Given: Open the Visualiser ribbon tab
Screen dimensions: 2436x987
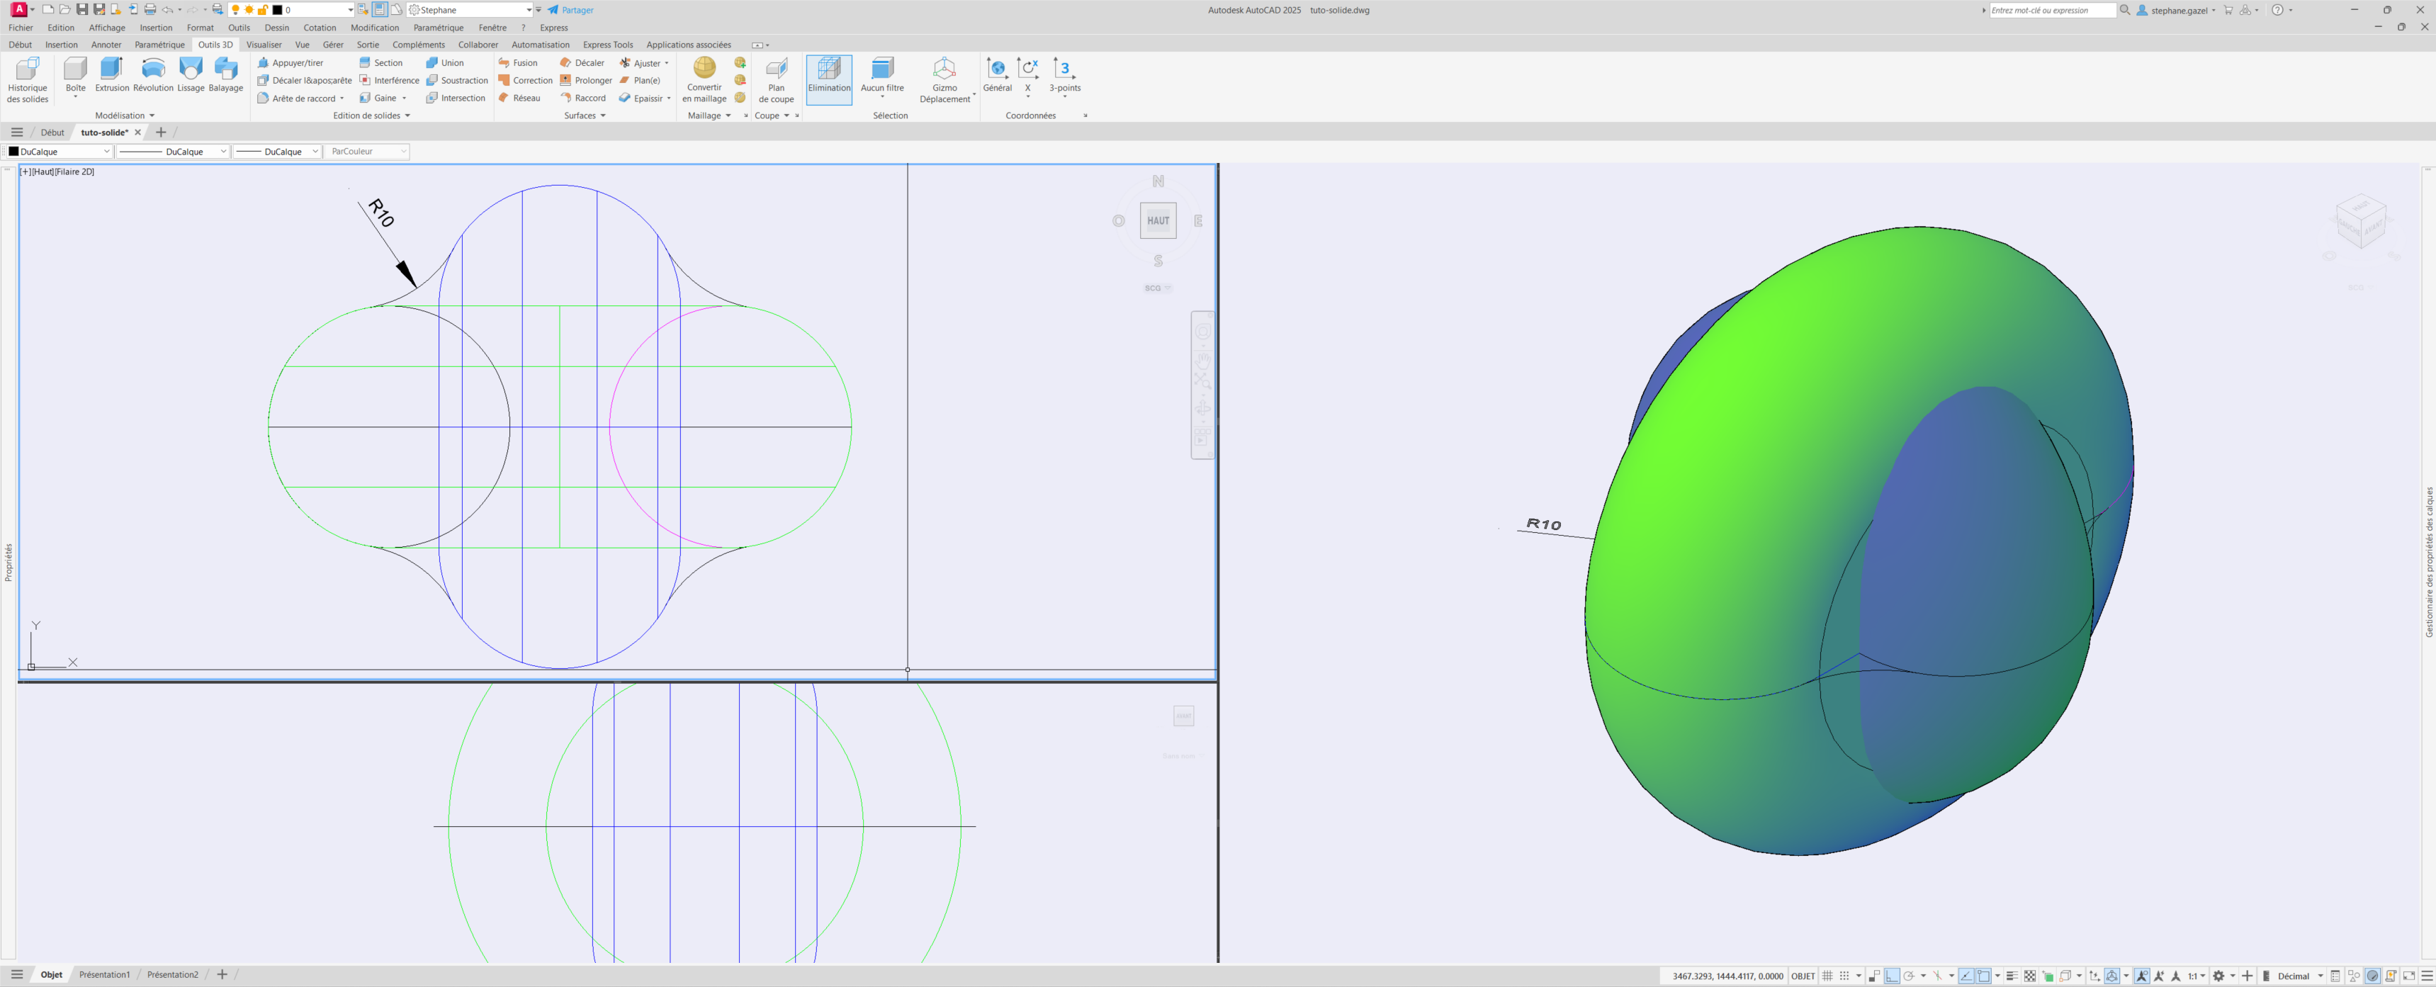Looking at the screenshot, I should click(x=264, y=45).
